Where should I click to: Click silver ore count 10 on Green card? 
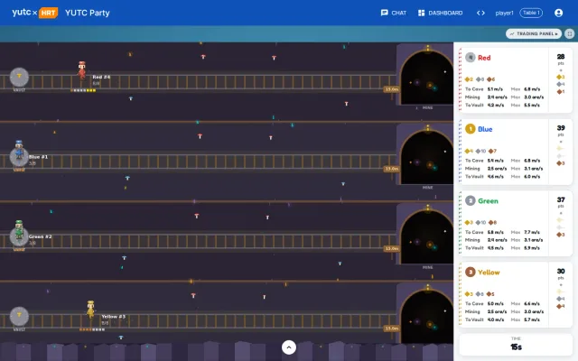(480, 223)
